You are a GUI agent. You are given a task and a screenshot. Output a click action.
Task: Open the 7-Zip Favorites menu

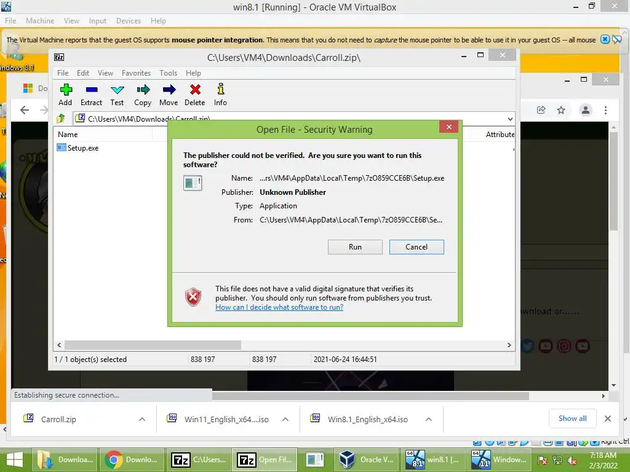click(x=136, y=73)
